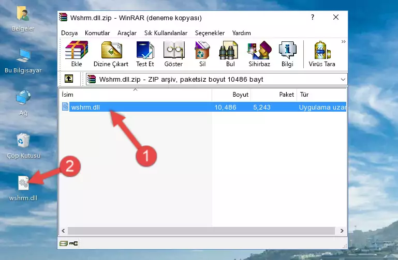The image size is (398, 260).
Task: Expand hidden toolbar buttons chevron
Action: click(x=344, y=41)
